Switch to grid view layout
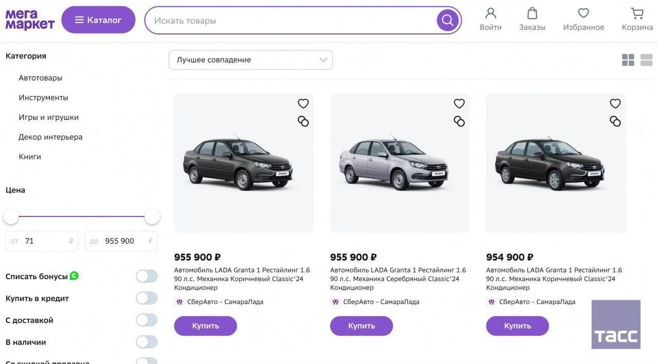Image resolution: width=658 pixels, height=364 pixels. tap(628, 60)
